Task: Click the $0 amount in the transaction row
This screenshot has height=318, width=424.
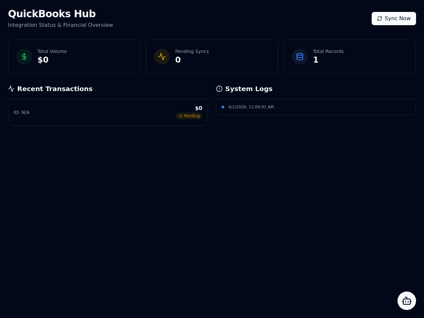Action: (199, 108)
